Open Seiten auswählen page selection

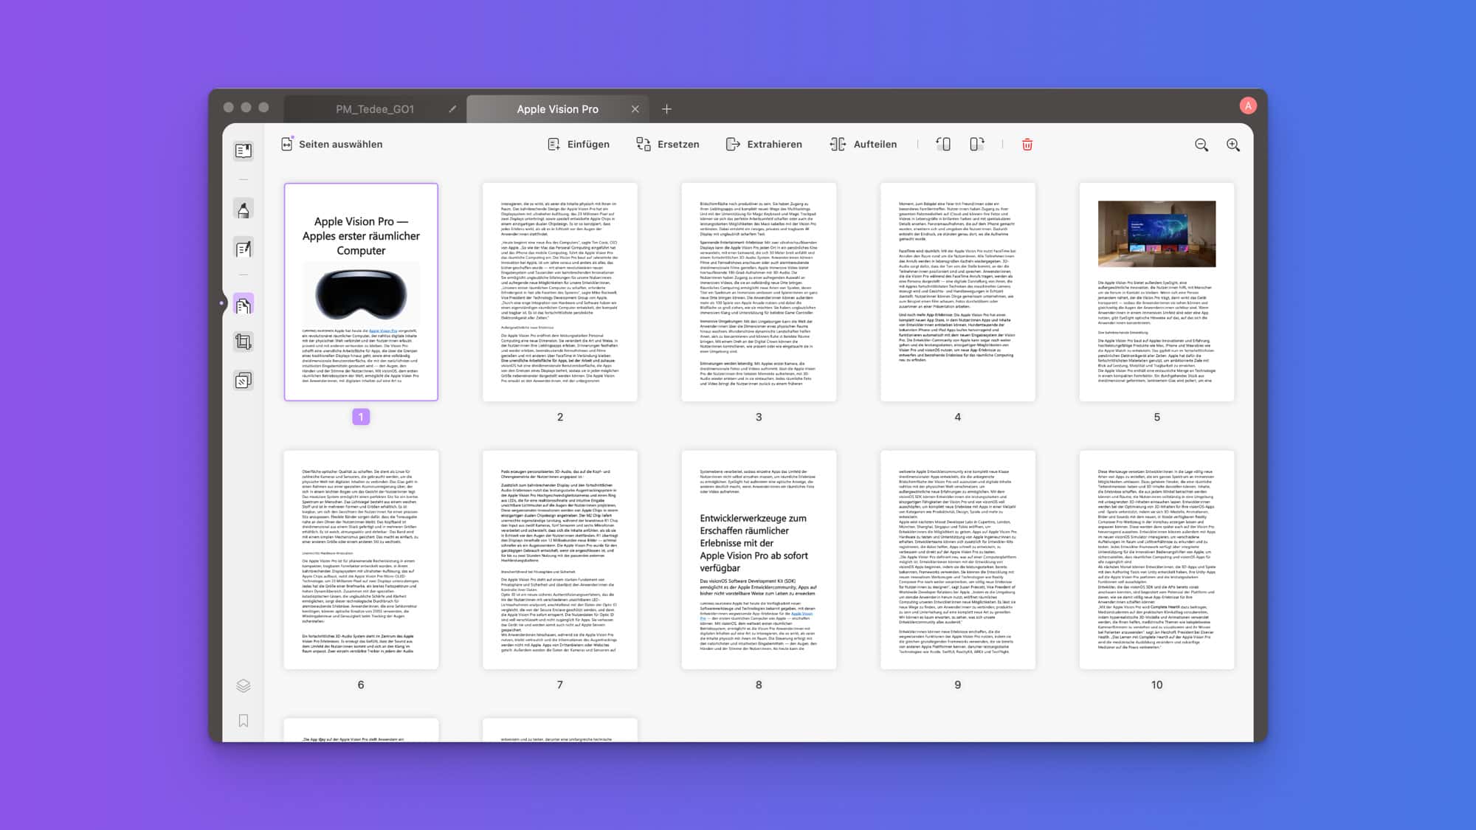tap(331, 145)
